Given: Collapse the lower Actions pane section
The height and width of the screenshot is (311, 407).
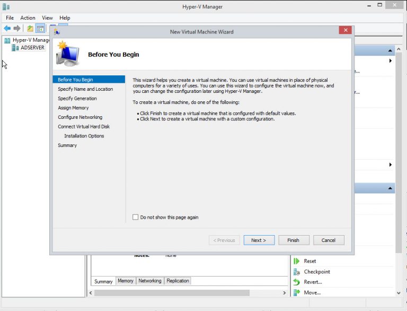Looking at the screenshot, I should click(390, 188).
